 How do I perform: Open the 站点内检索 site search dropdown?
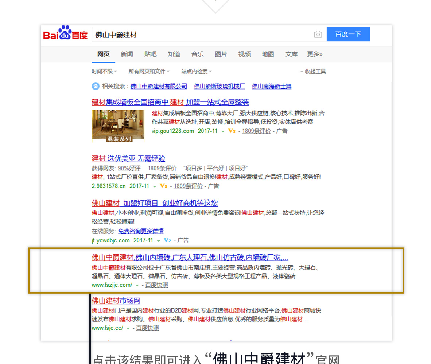196,71
